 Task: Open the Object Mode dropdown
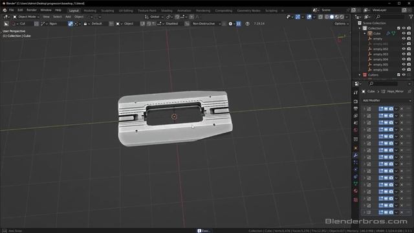tap(26, 17)
